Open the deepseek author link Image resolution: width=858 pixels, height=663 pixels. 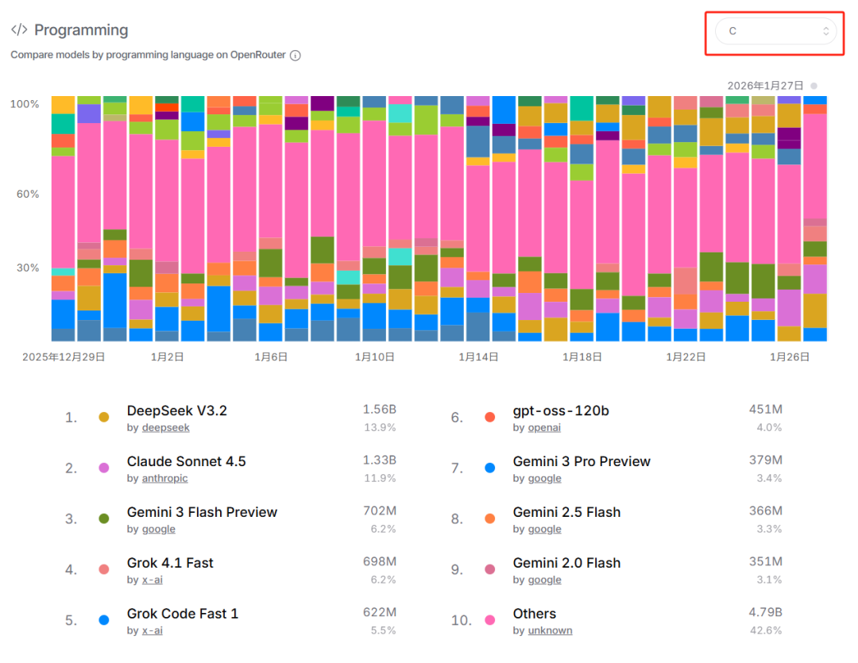[x=166, y=428]
